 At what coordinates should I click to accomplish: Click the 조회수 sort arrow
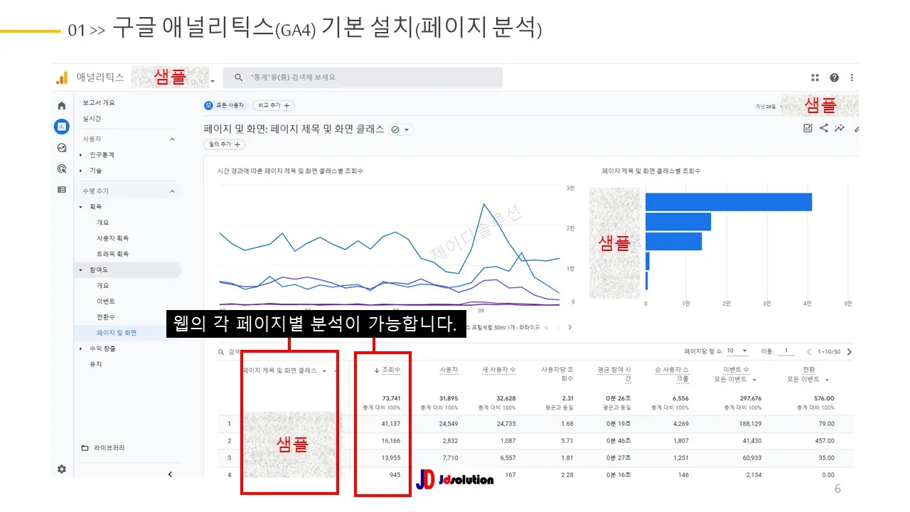377,370
